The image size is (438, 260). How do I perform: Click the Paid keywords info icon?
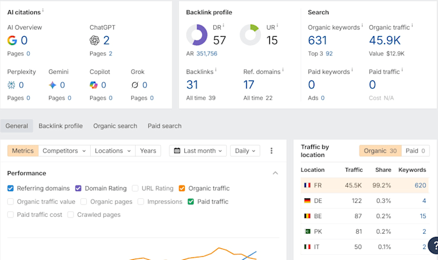click(x=352, y=70)
